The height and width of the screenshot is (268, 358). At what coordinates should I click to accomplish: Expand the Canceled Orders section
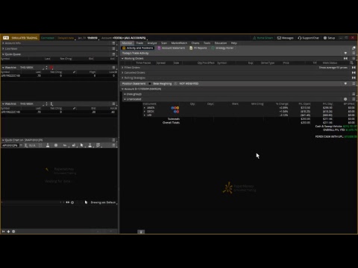click(x=122, y=72)
